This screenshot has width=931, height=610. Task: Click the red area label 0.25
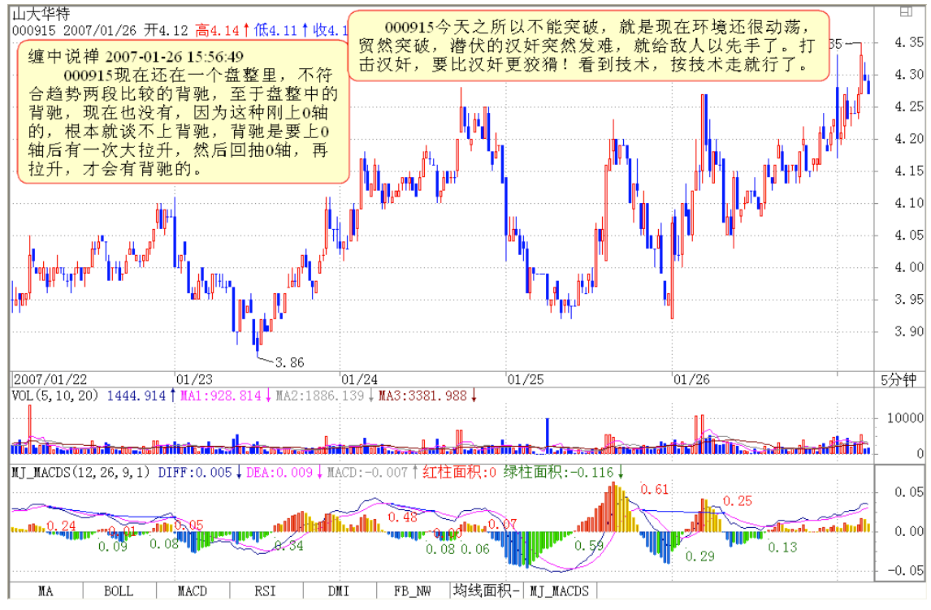(x=737, y=501)
